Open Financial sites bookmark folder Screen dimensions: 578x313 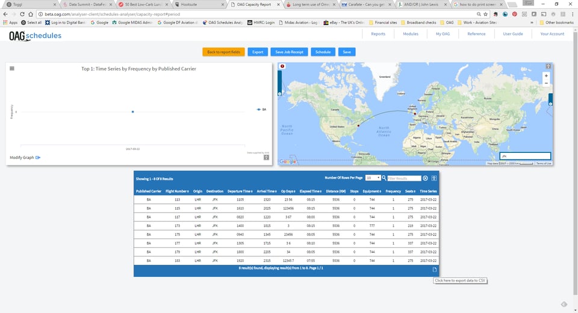tap(383, 22)
